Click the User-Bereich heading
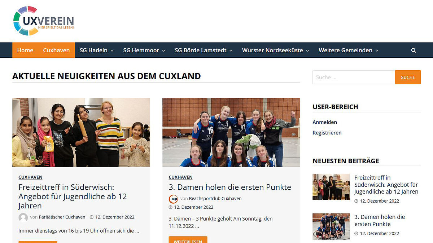433x243 pixels. point(335,107)
